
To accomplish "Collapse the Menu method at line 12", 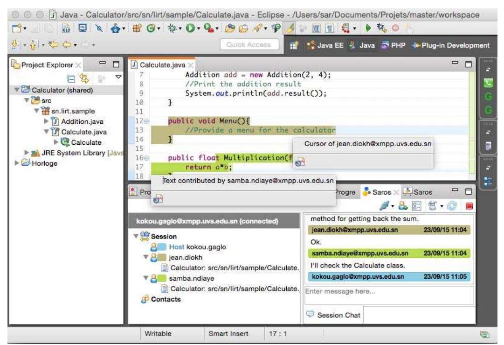I will pyautogui.click(x=146, y=121).
